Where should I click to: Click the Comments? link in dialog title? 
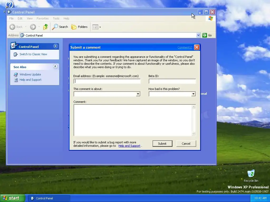click(185, 47)
